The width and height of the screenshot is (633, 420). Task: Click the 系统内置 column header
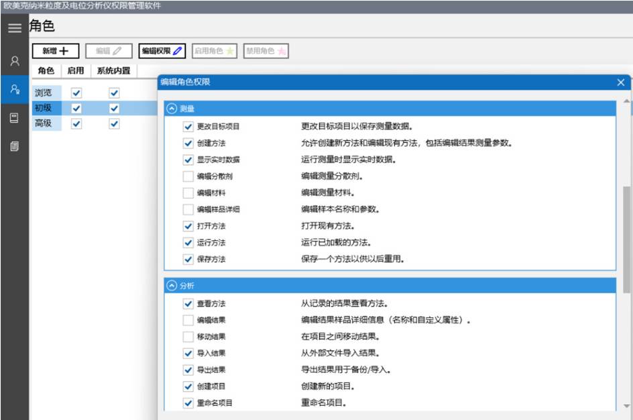click(x=114, y=70)
